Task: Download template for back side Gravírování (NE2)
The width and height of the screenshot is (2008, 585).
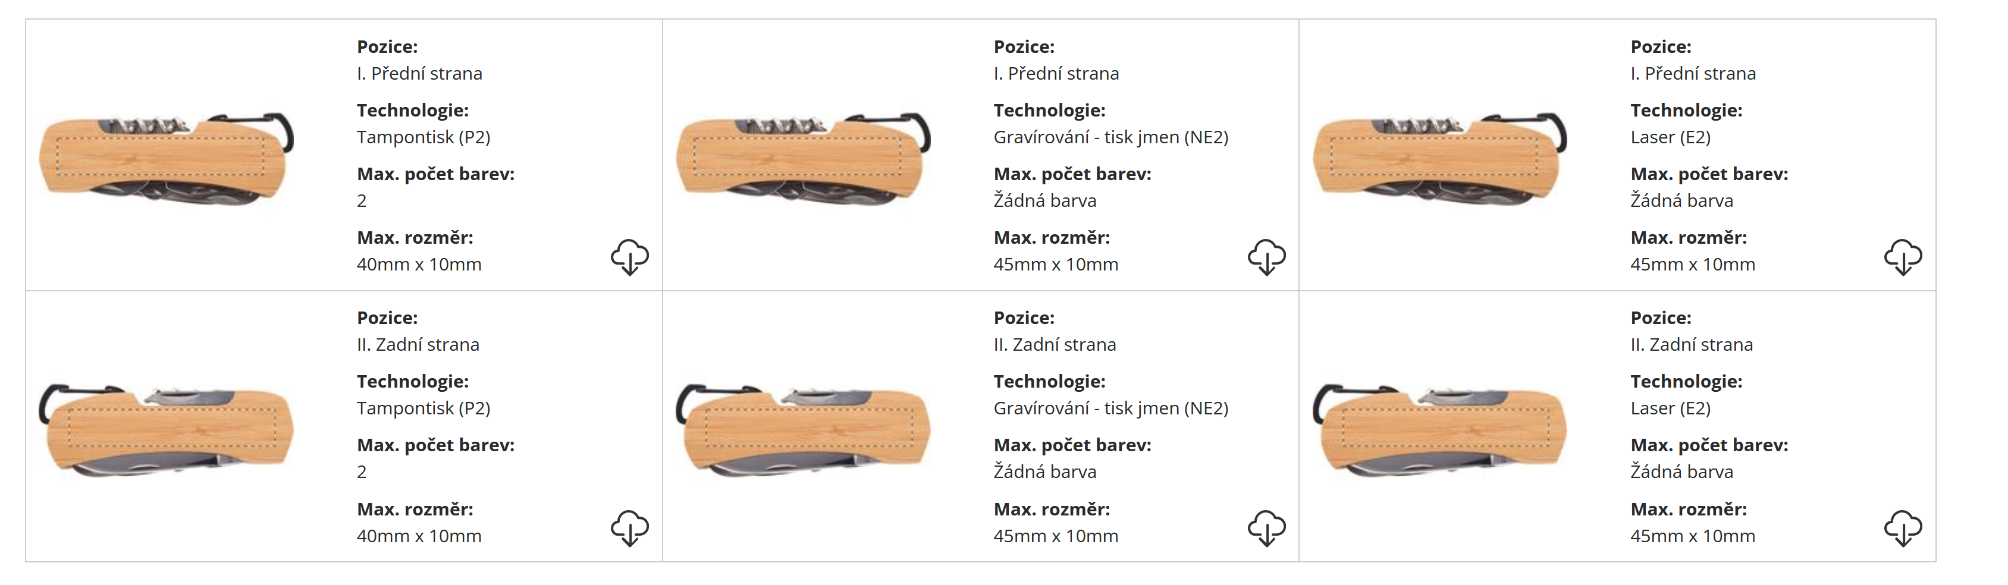Action: [x=1266, y=527]
